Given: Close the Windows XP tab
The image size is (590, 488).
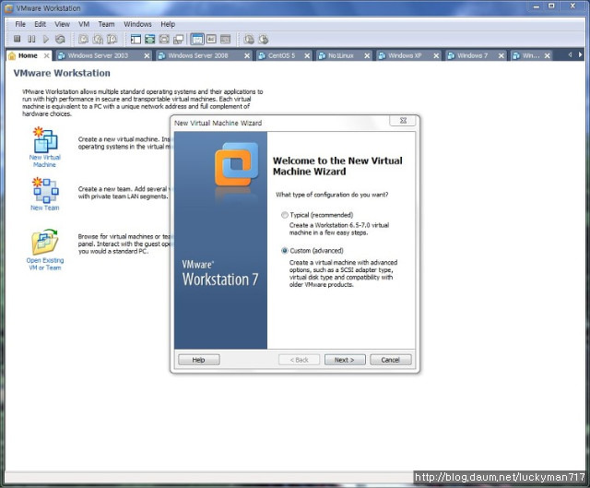Looking at the screenshot, I should click(436, 55).
